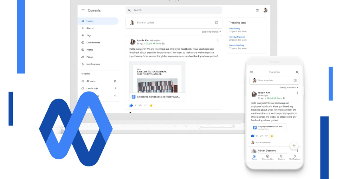Toggle the thumbs-up like on the desktop post
Image resolution: width=339 pixels, height=179 pixels.
point(131,105)
